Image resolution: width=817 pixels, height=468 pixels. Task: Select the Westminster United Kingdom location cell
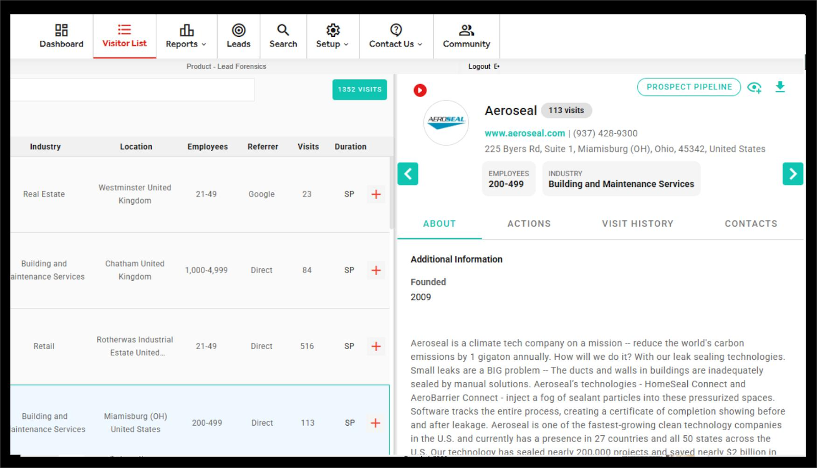135,194
